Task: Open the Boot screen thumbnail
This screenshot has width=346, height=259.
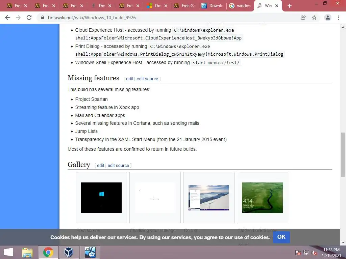Action: (x=101, y=198)
